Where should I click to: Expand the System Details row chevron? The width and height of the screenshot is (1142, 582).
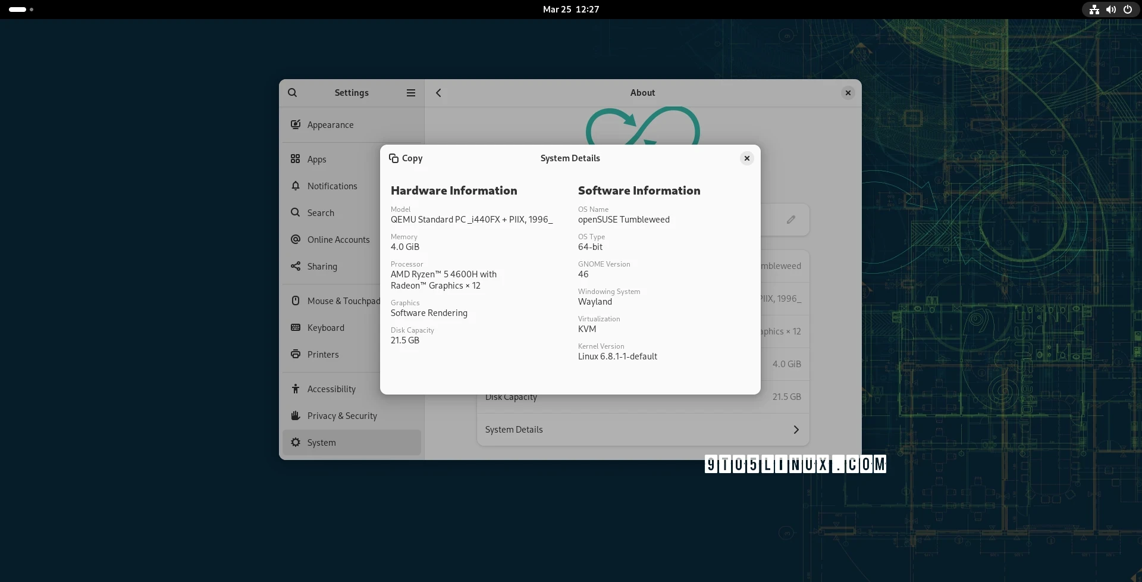click(x=796, y=430)
